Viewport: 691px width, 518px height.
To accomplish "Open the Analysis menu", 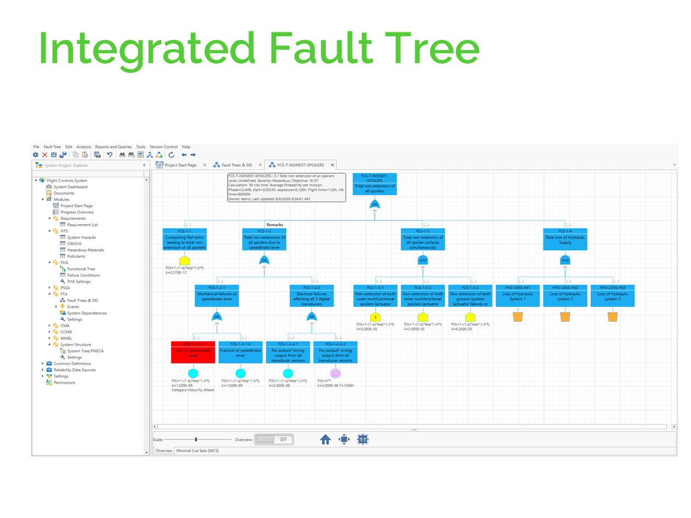I will [x=84, y=147].
